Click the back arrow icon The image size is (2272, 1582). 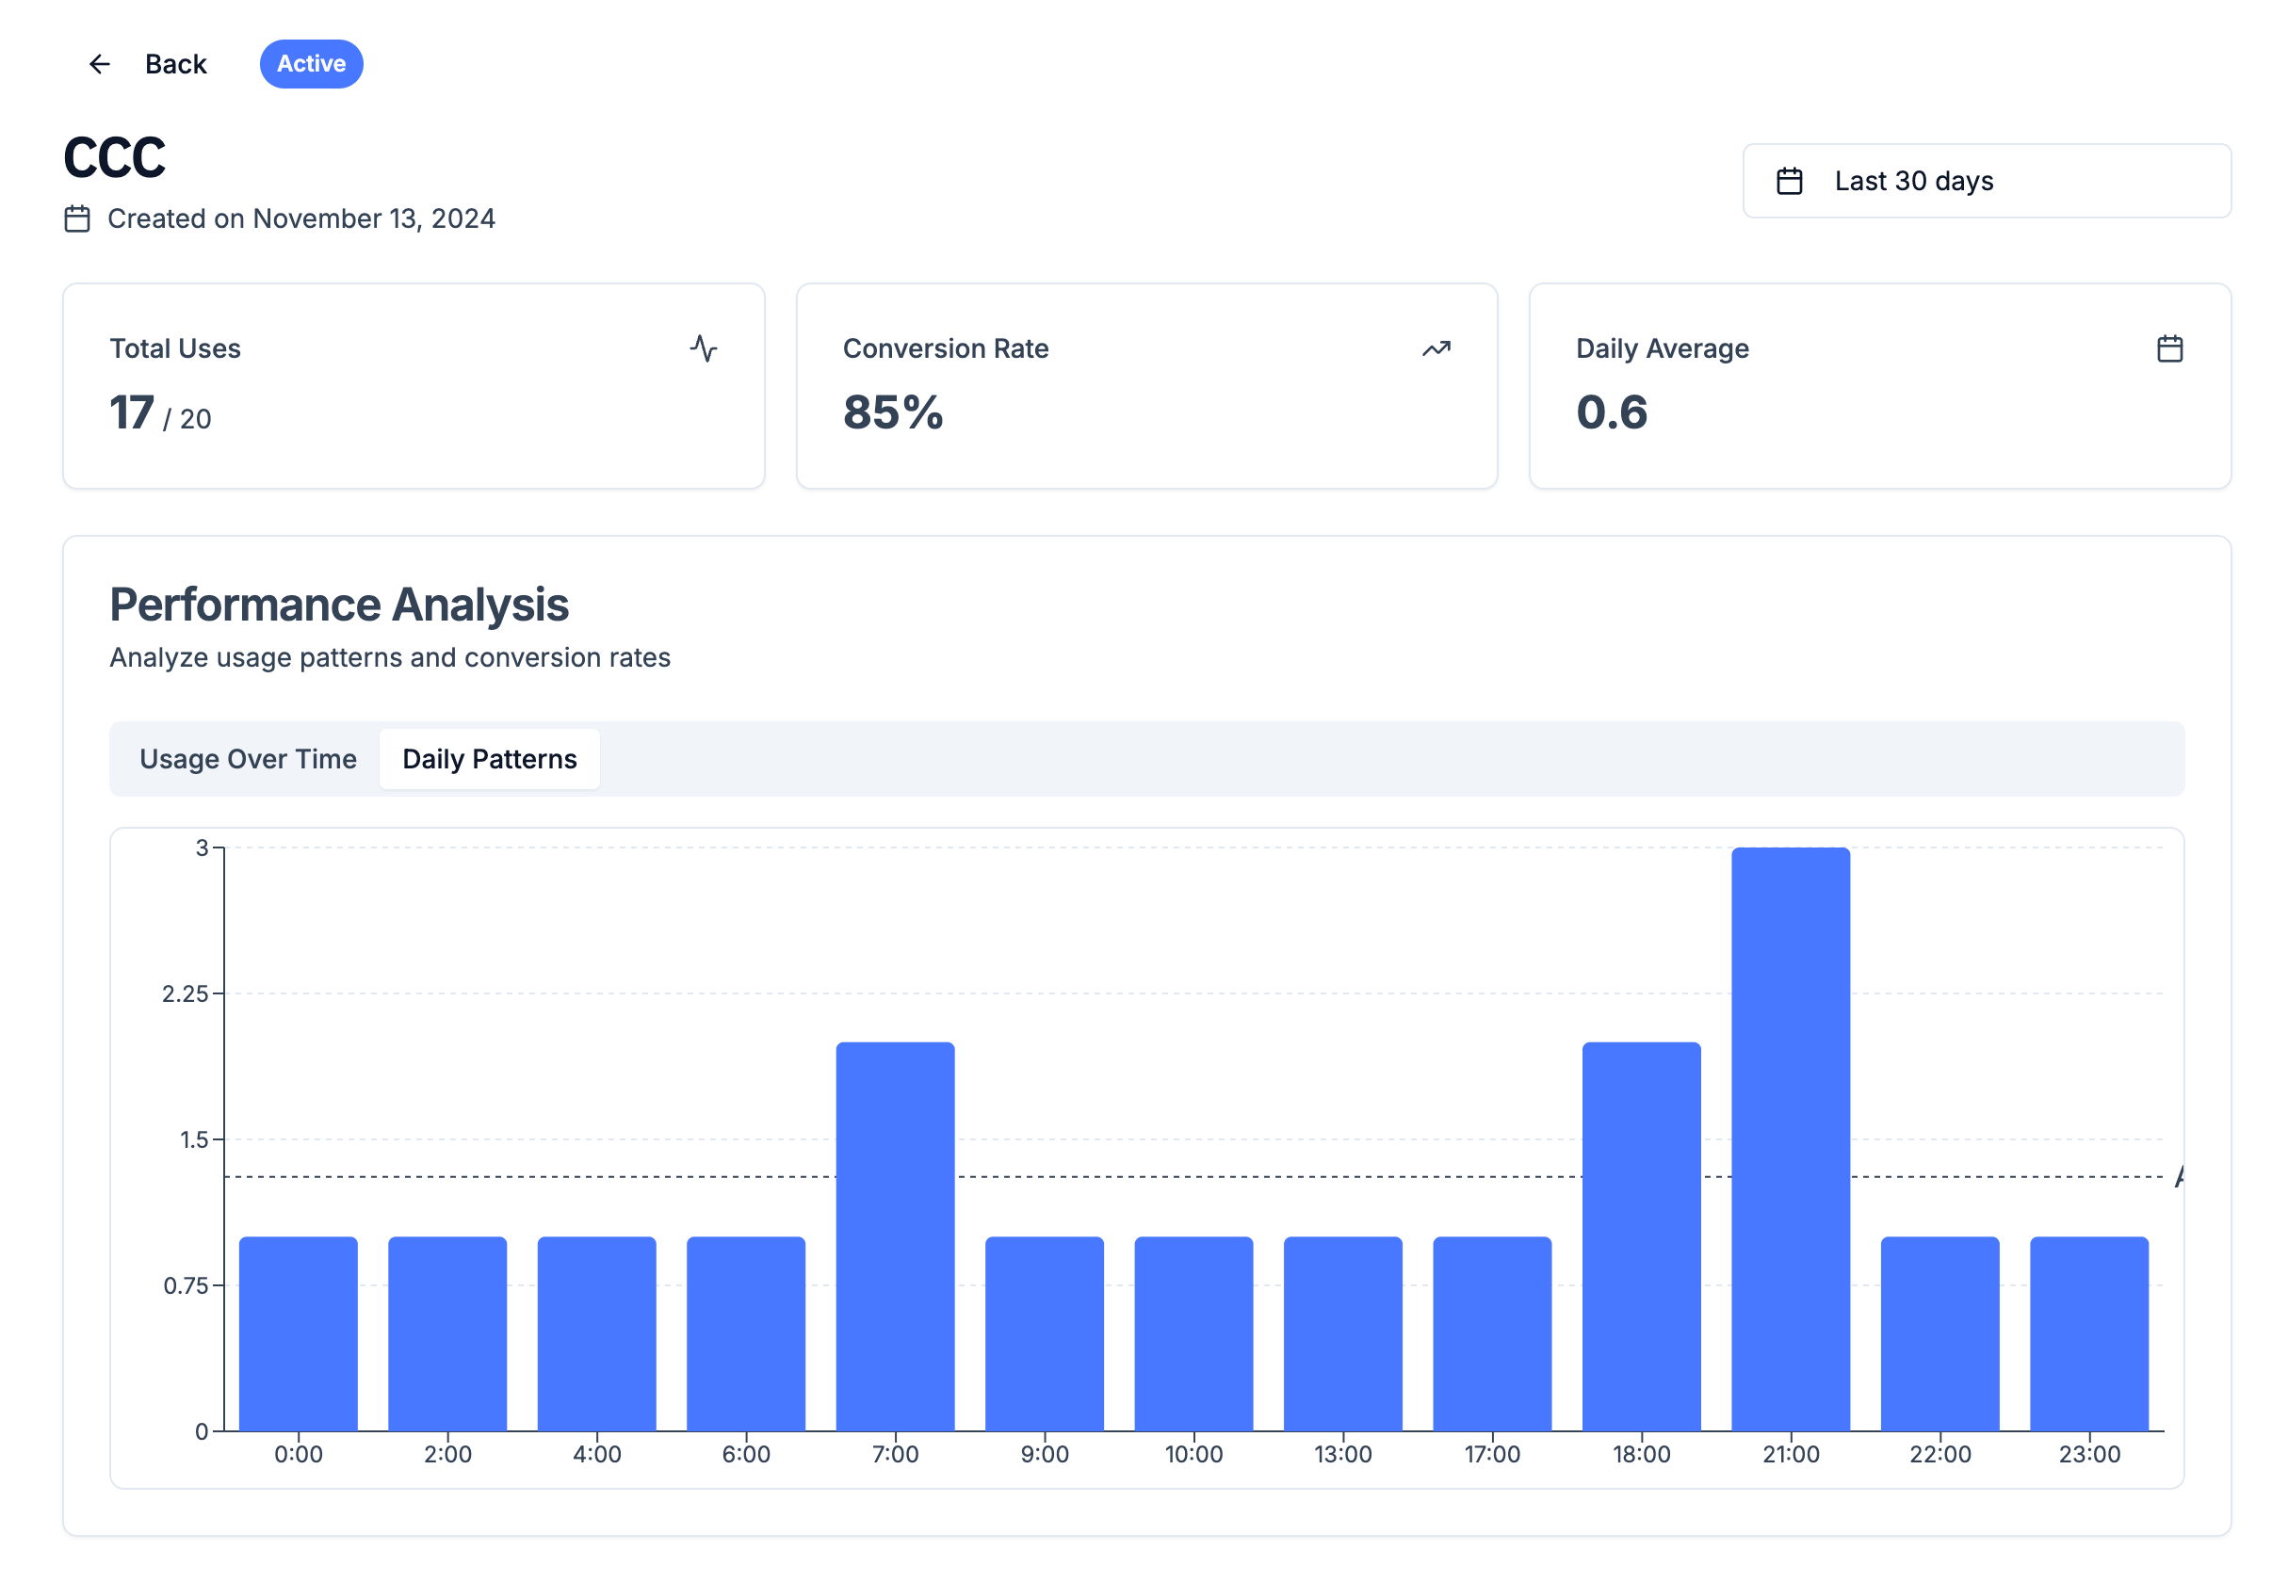coord(99,63)
